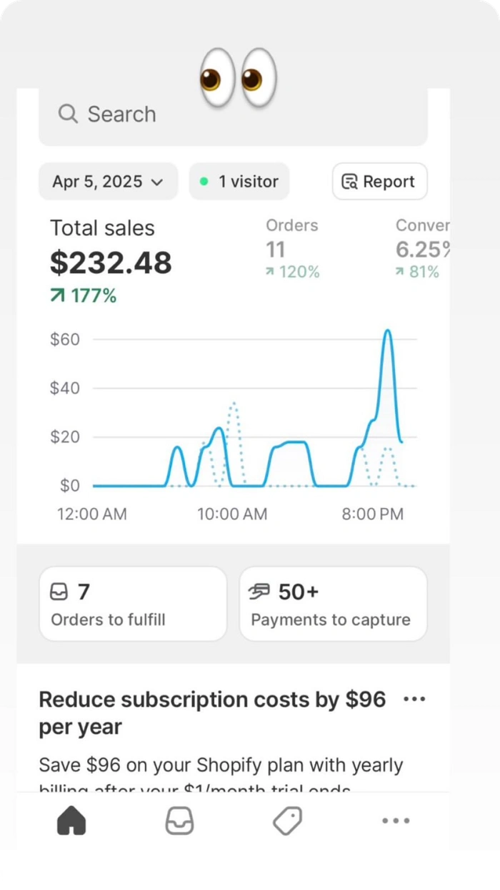The image size is (500, 890).
Task: Open the Report button
Action: (x=380, y=182)
